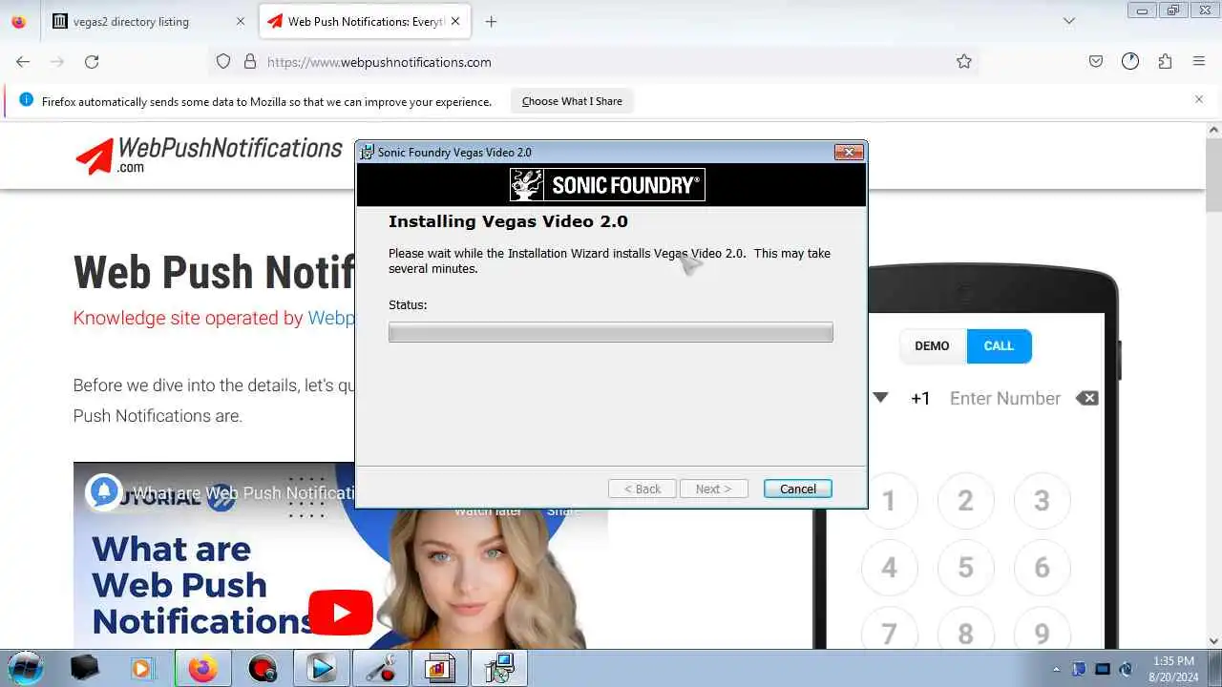Tap dialer key 6
Screen dimensions: 1222x687
coord(1042,567)
